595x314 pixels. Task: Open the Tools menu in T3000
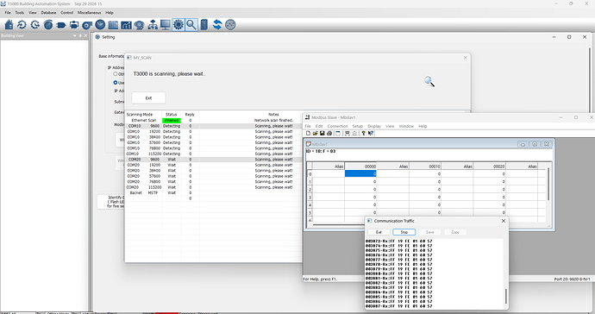coord(19,13)
